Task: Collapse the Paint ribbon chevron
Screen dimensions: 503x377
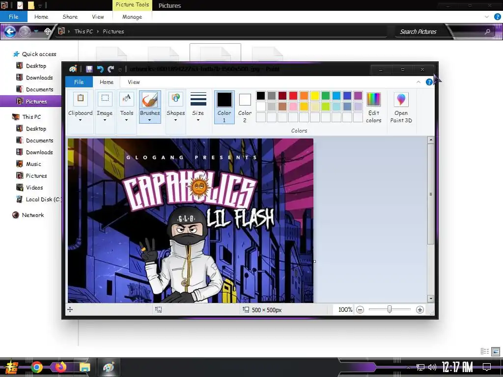Action: coord(419,82)
